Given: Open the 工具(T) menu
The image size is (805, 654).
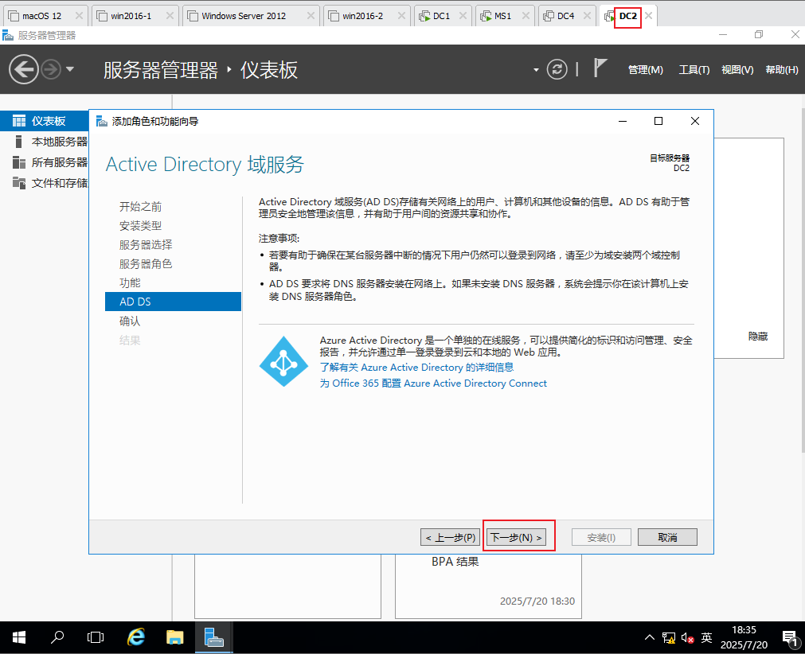Looking at the screenshot, I should [694, 70].
